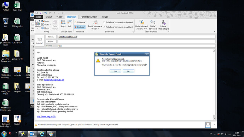The width and height of the screenshot is (244, 137).
Task: Select the certpob desktop folder
Action: point(17,88)
